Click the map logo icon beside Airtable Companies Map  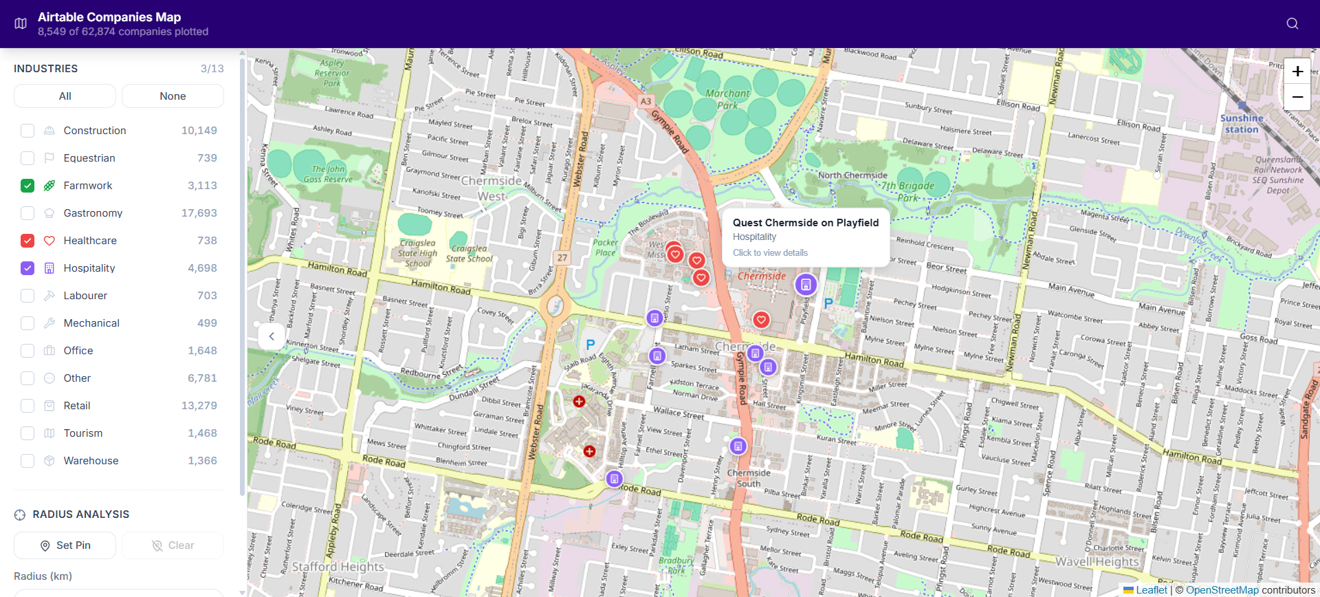21,23
